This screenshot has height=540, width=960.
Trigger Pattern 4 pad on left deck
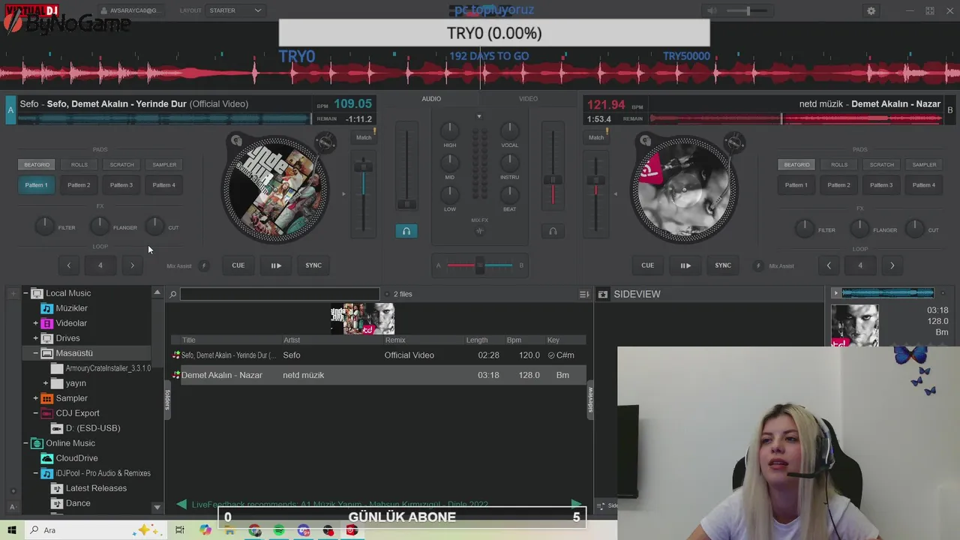click(x=164, y=185)
